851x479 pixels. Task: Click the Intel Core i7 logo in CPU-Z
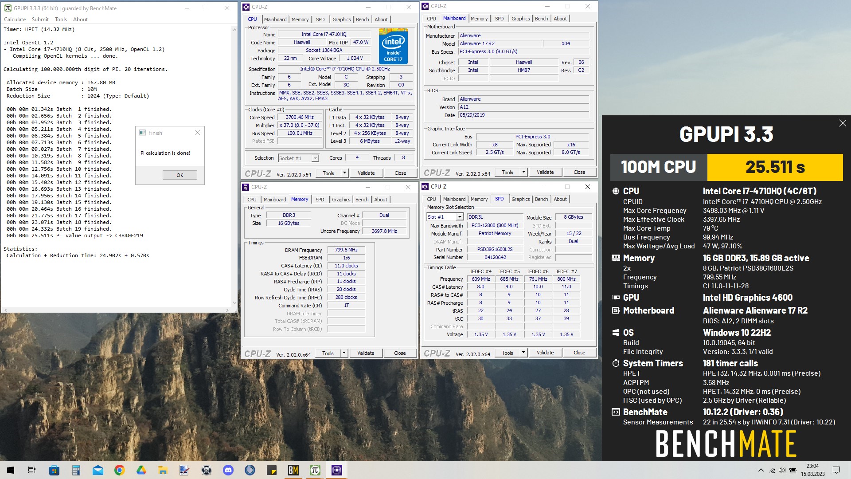(393, 47)
